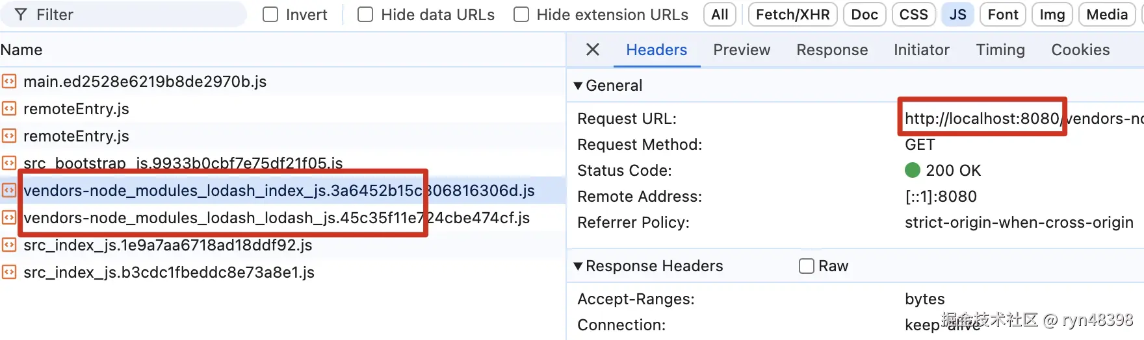Screen dimensions: 1144x340
Task: Click the script icon beside src_index_js.1e9a7aa6718ad18ddf92.js
Action: pyautogui.click(x=9, y=245)
